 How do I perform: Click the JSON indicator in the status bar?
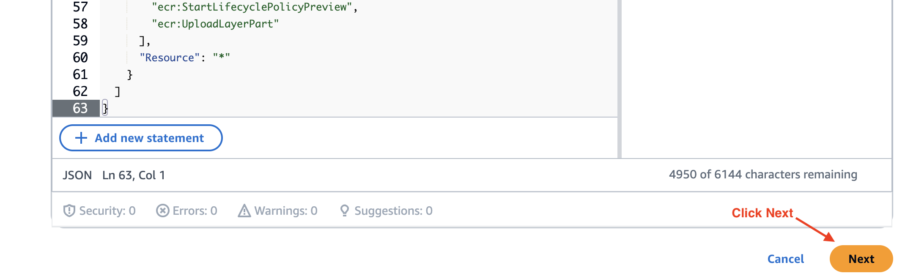click(x=77, y=175)
